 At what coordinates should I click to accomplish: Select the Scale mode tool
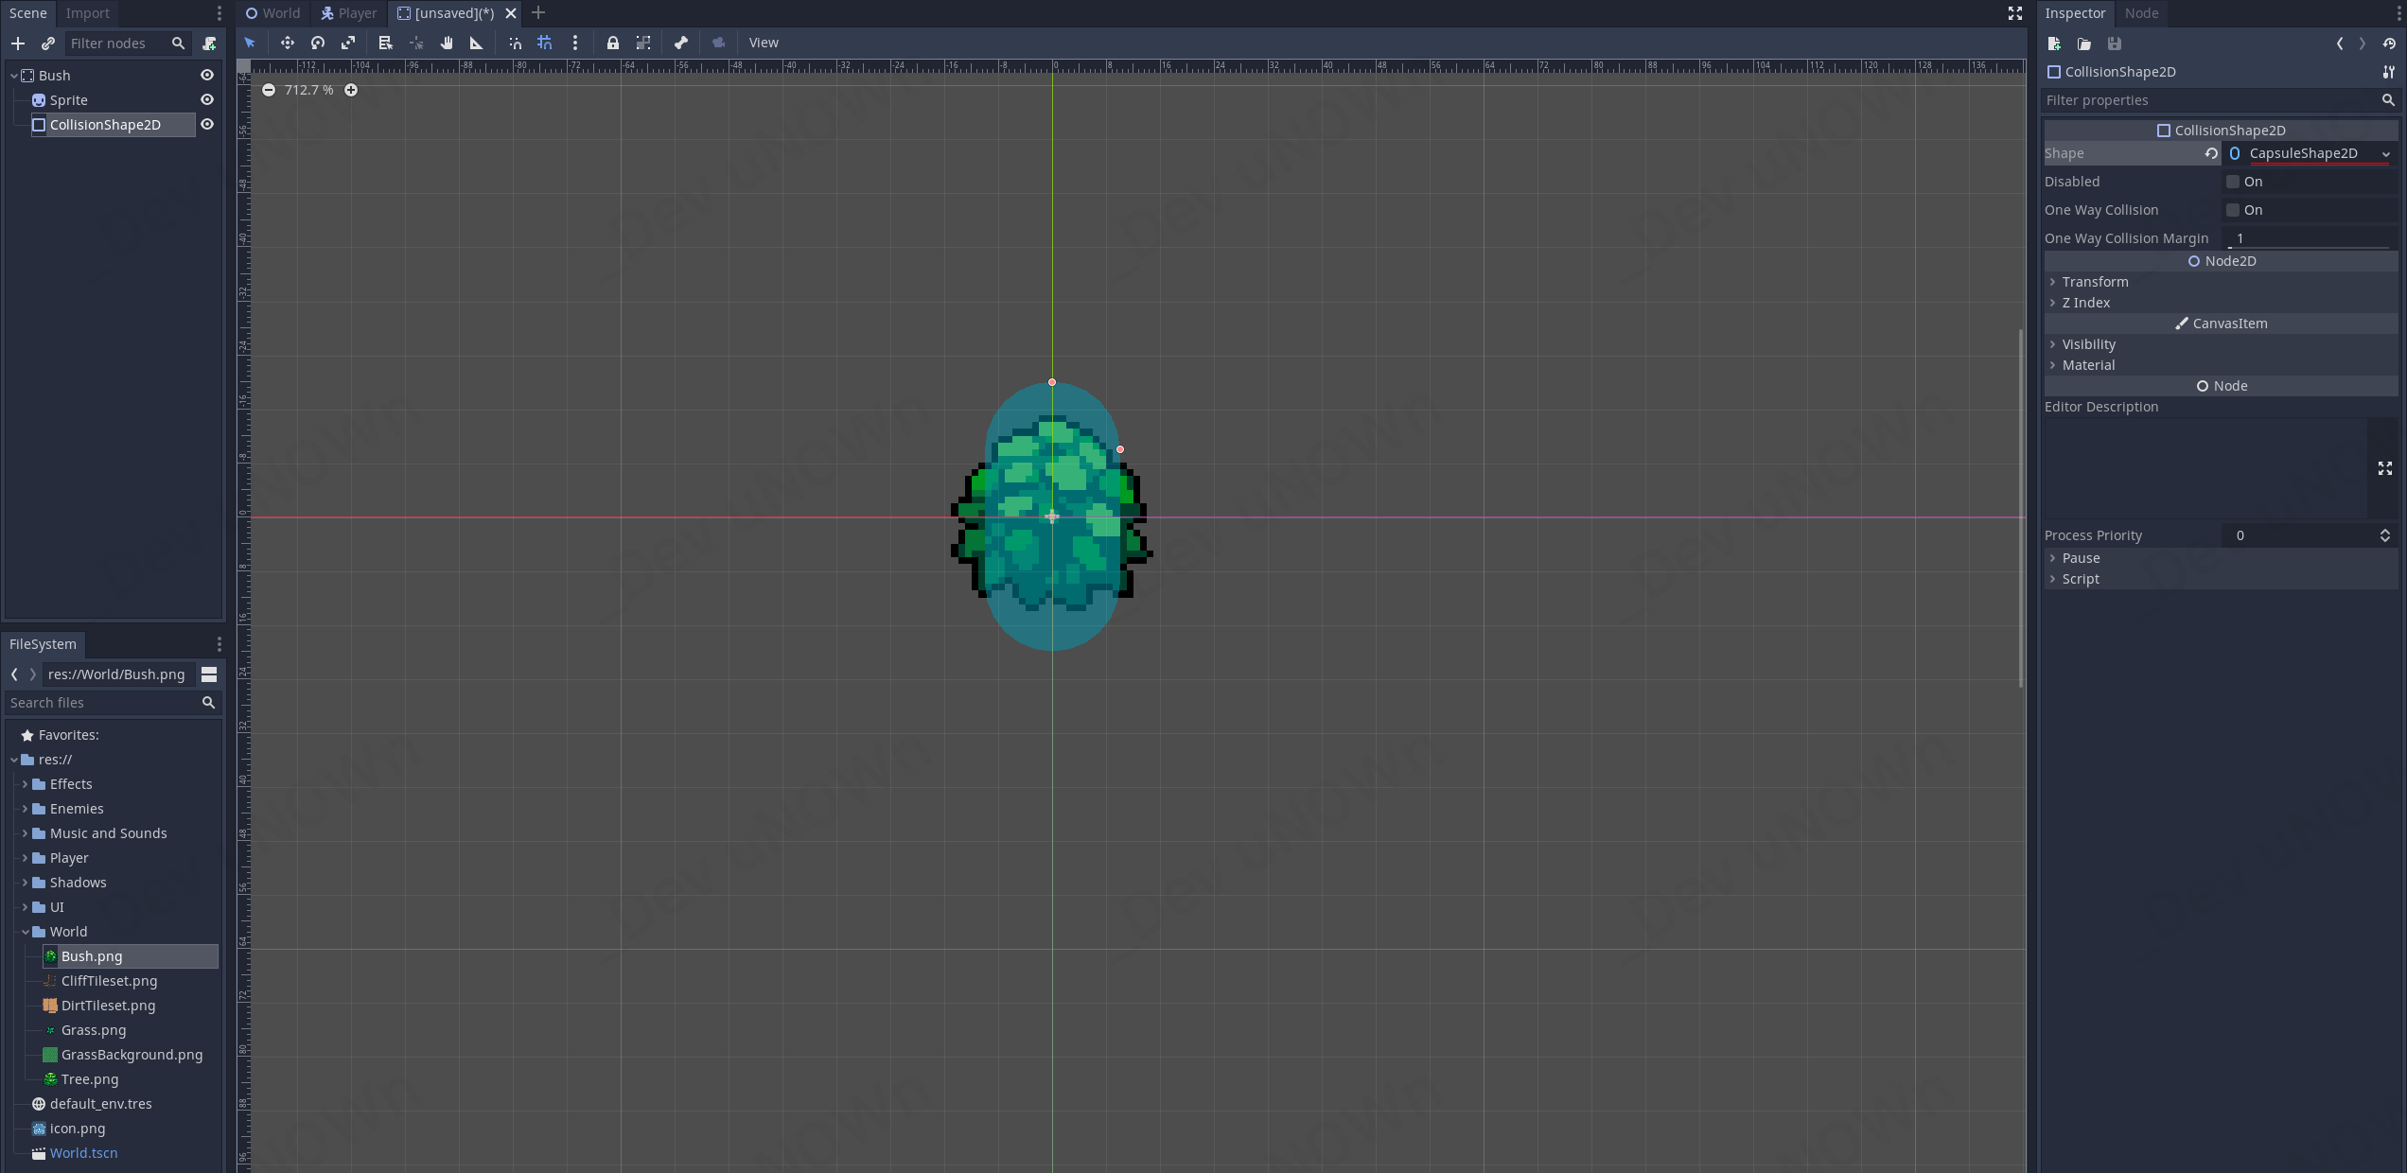(348, 43)
